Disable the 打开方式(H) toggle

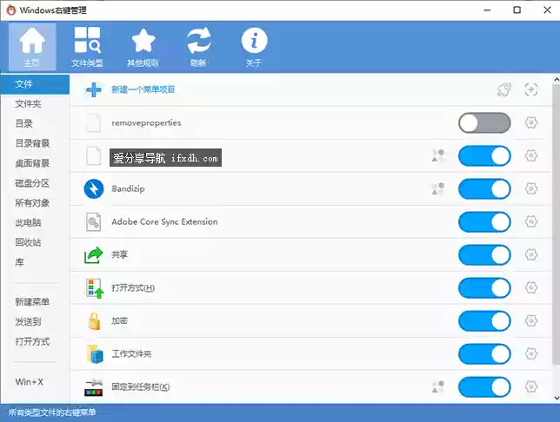click(x=484, y=288)
